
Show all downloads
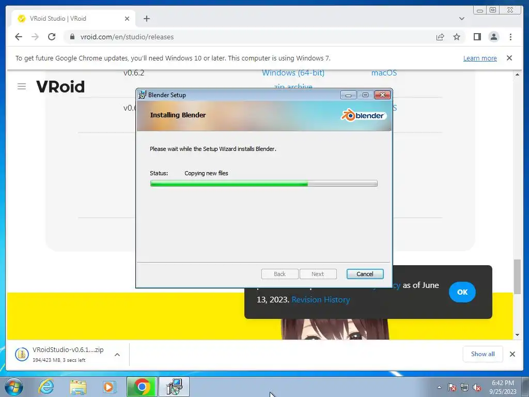[483, 354]
